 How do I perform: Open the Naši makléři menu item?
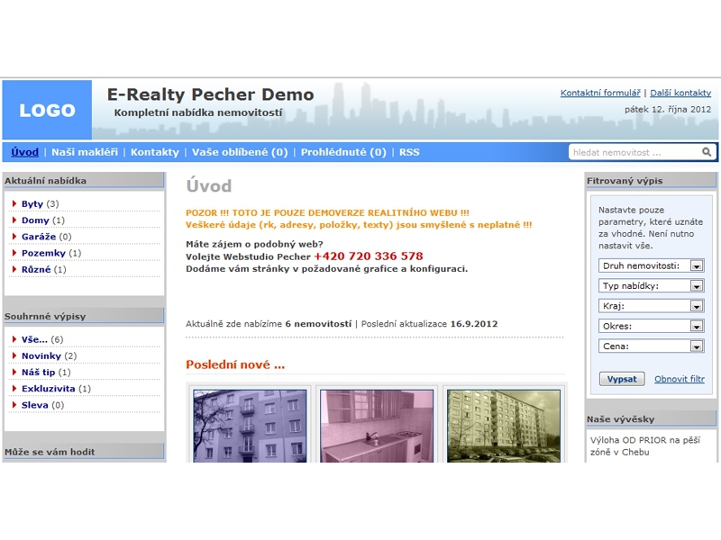84,152
